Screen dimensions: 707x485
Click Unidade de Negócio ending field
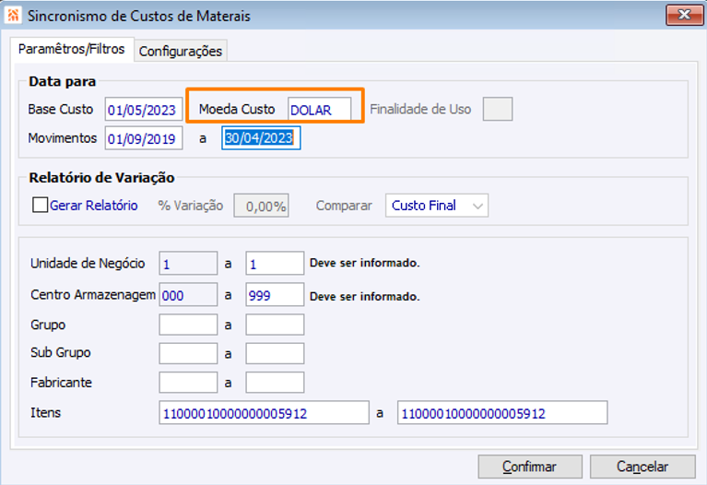coord(275,263)
